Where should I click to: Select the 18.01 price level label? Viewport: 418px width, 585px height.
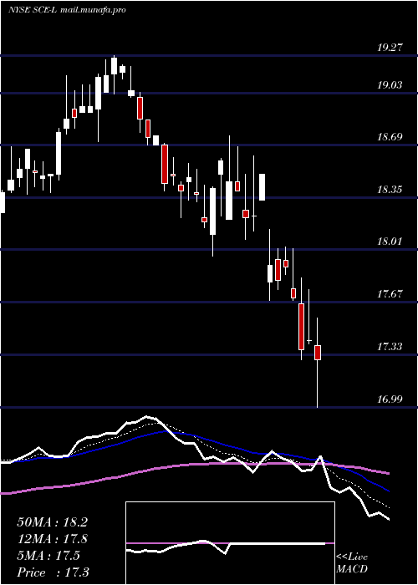click(390, 241)
